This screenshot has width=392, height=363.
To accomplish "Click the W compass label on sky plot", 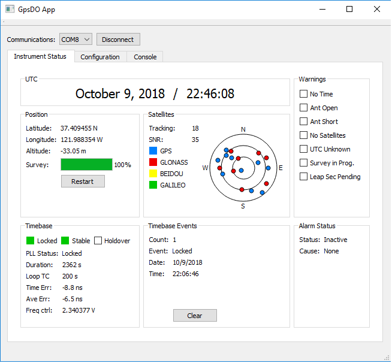I will point(205,168).
